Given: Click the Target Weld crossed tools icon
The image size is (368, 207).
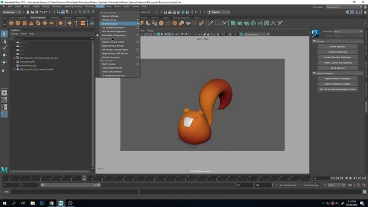Looking at the screenshot, I should point(280,23).
